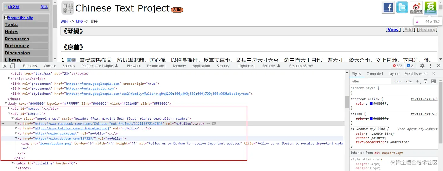Open computed styles sidebar toggle icon
Screen dimensions: 443x171
(433, 81)
